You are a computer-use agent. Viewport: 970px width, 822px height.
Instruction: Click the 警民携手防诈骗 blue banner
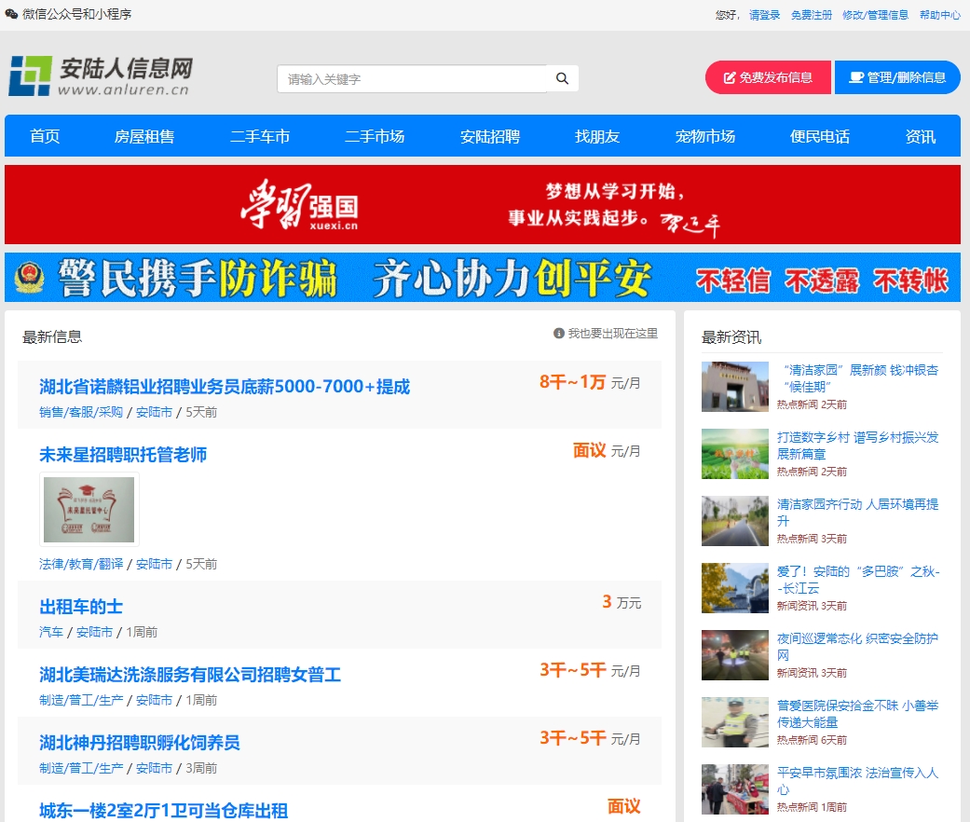(x=483, y=277)
